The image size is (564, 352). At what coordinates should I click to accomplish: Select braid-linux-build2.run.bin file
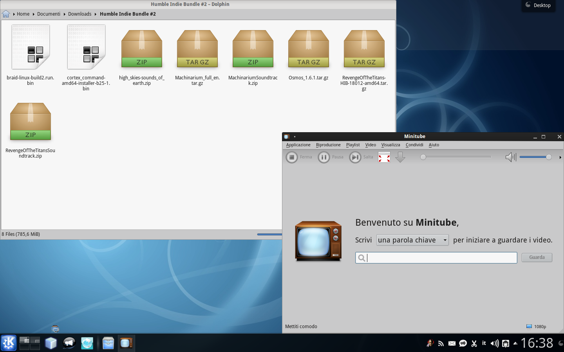(31, 56)
